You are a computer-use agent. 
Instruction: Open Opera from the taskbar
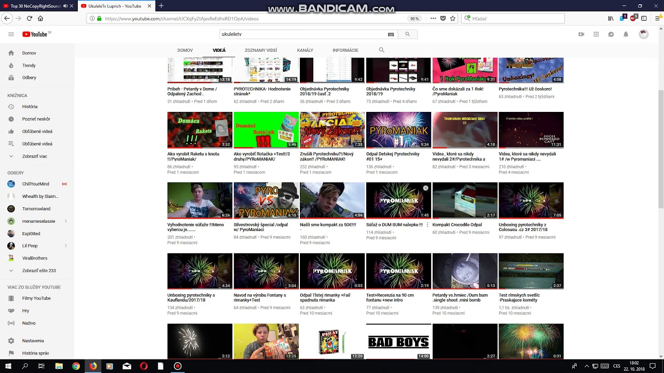(x=144, y=366)
